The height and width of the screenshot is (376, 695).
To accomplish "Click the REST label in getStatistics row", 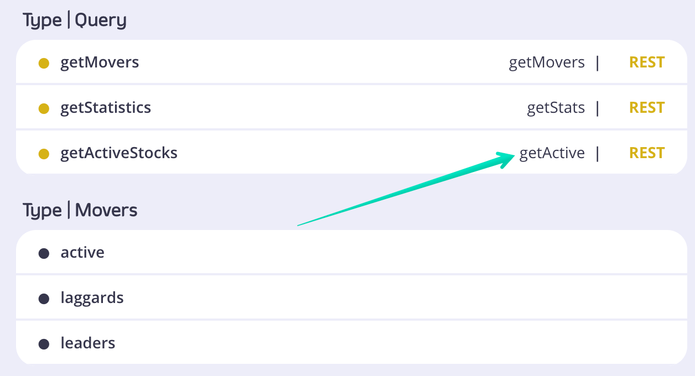I will (x=647, y=108).
